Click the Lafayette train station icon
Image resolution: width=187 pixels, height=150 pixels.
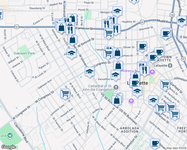tap(170, 65)
